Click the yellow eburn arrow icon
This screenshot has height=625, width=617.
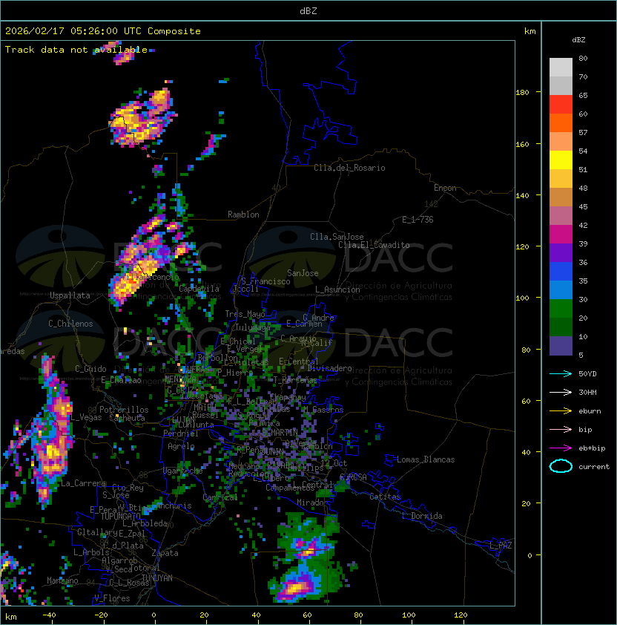[x=561, y=411]
